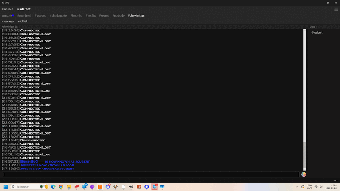340x191 pixels.
Task: Open the clock and date flyout
Action: (x=331, y=187)
